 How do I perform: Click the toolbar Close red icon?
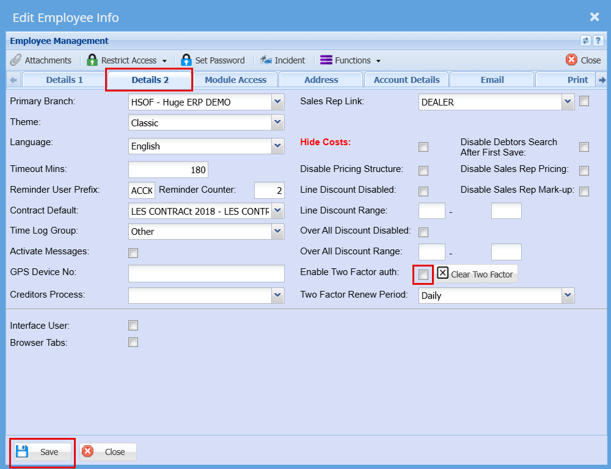click(571, 60)
